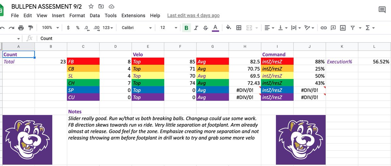Select the green CH cell
This screenshot has width=391, height=166.
point(83,83)
